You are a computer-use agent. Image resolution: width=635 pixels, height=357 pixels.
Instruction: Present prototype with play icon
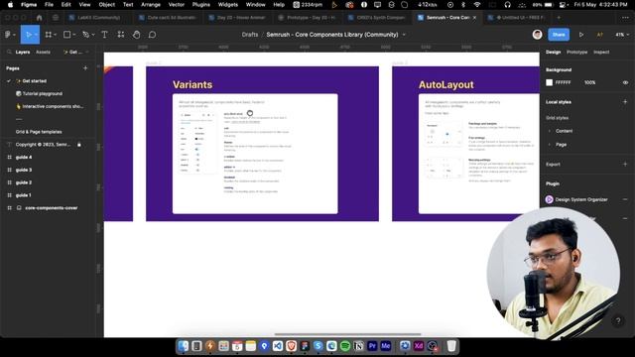tap(581, 35)
